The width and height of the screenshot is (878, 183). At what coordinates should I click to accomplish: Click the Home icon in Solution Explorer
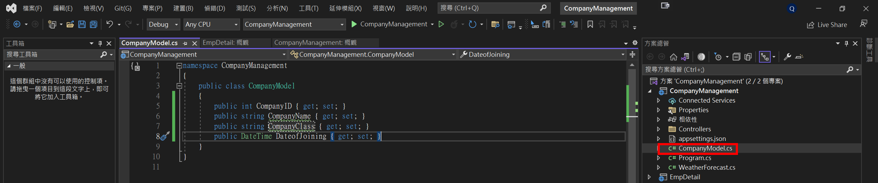click(x=673, y=57)
